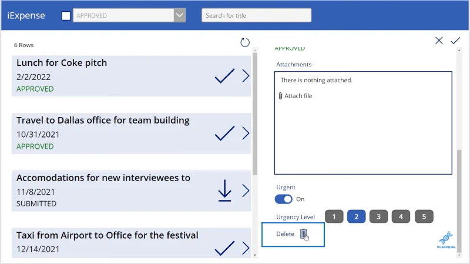Select the Accomodations for new interviewees title
470x264 pixels.
pos(103,178)
